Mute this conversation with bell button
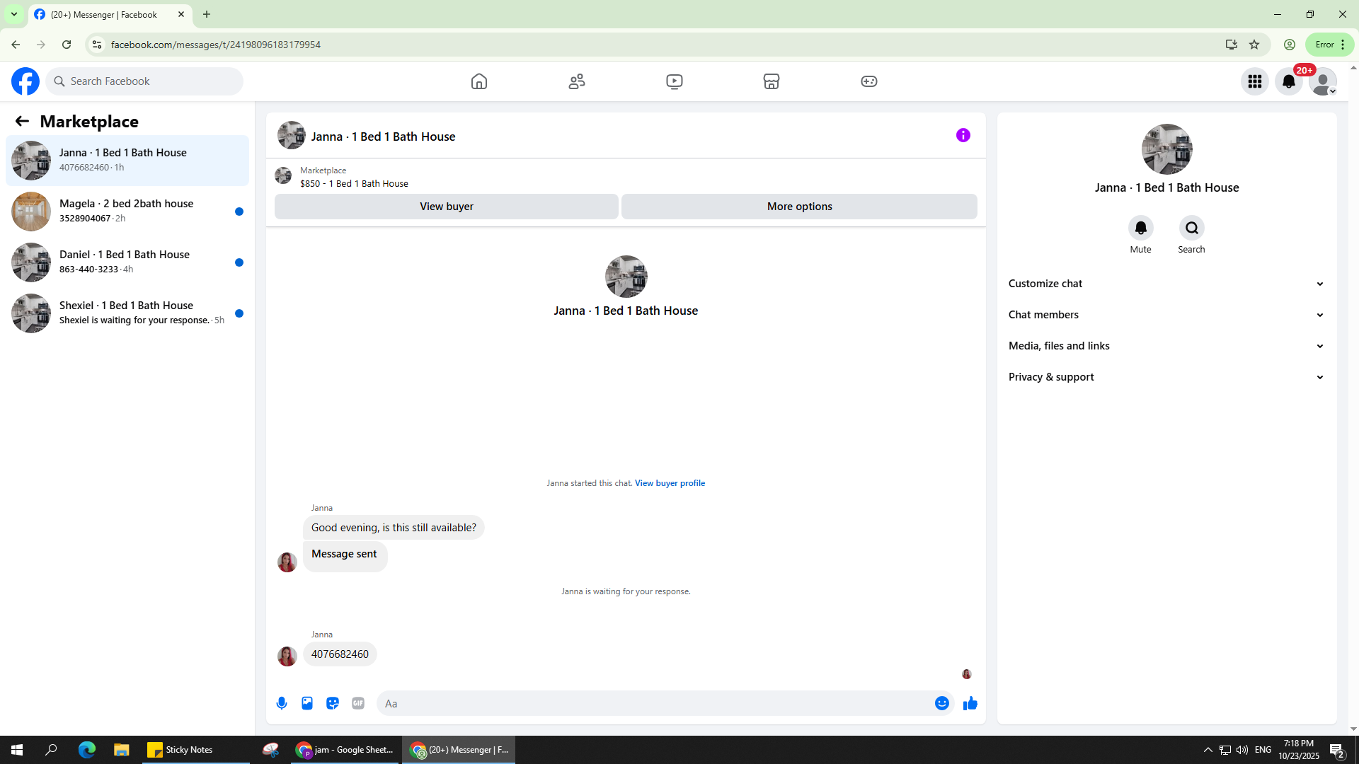 coord(1140,228)
